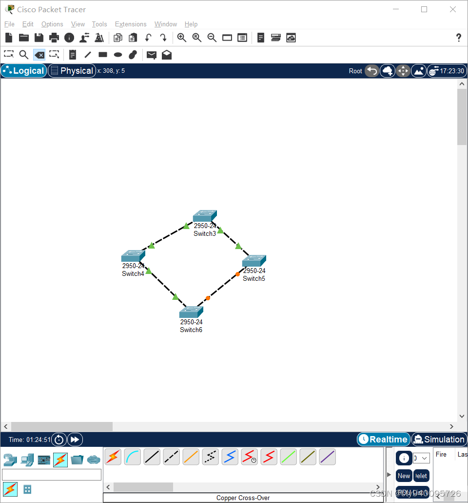Open the File menu
Screen dimensions: 468x503
pyautogui.click(x=9, y=24)
